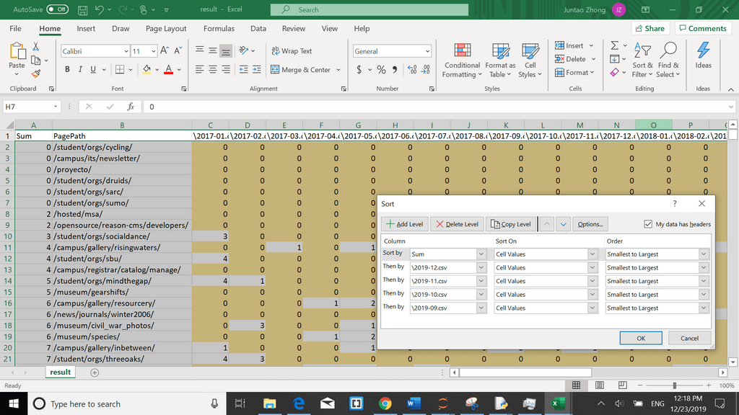Screen dimensions: 739x415
Task: Open Format as Table gallery
Action: click(x=500, y=59)
